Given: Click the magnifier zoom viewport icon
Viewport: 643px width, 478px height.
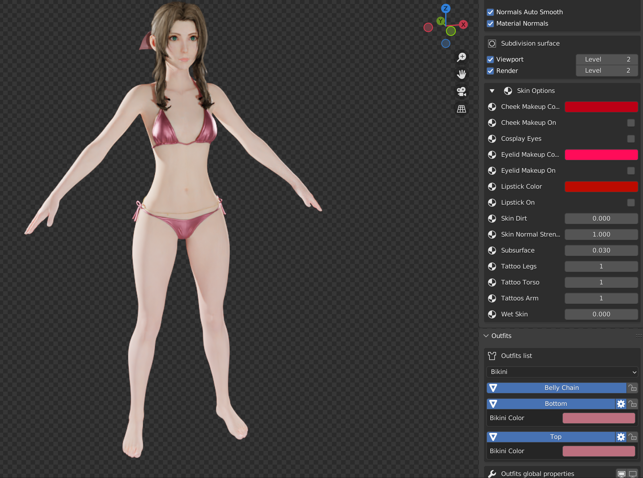Looking at the screenshot, I should (461, 57).
